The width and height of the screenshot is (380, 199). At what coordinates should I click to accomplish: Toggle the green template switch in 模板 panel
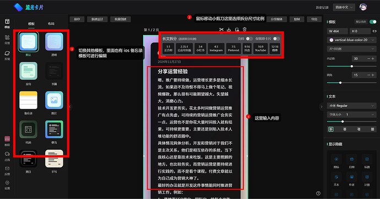coord(373,22)
